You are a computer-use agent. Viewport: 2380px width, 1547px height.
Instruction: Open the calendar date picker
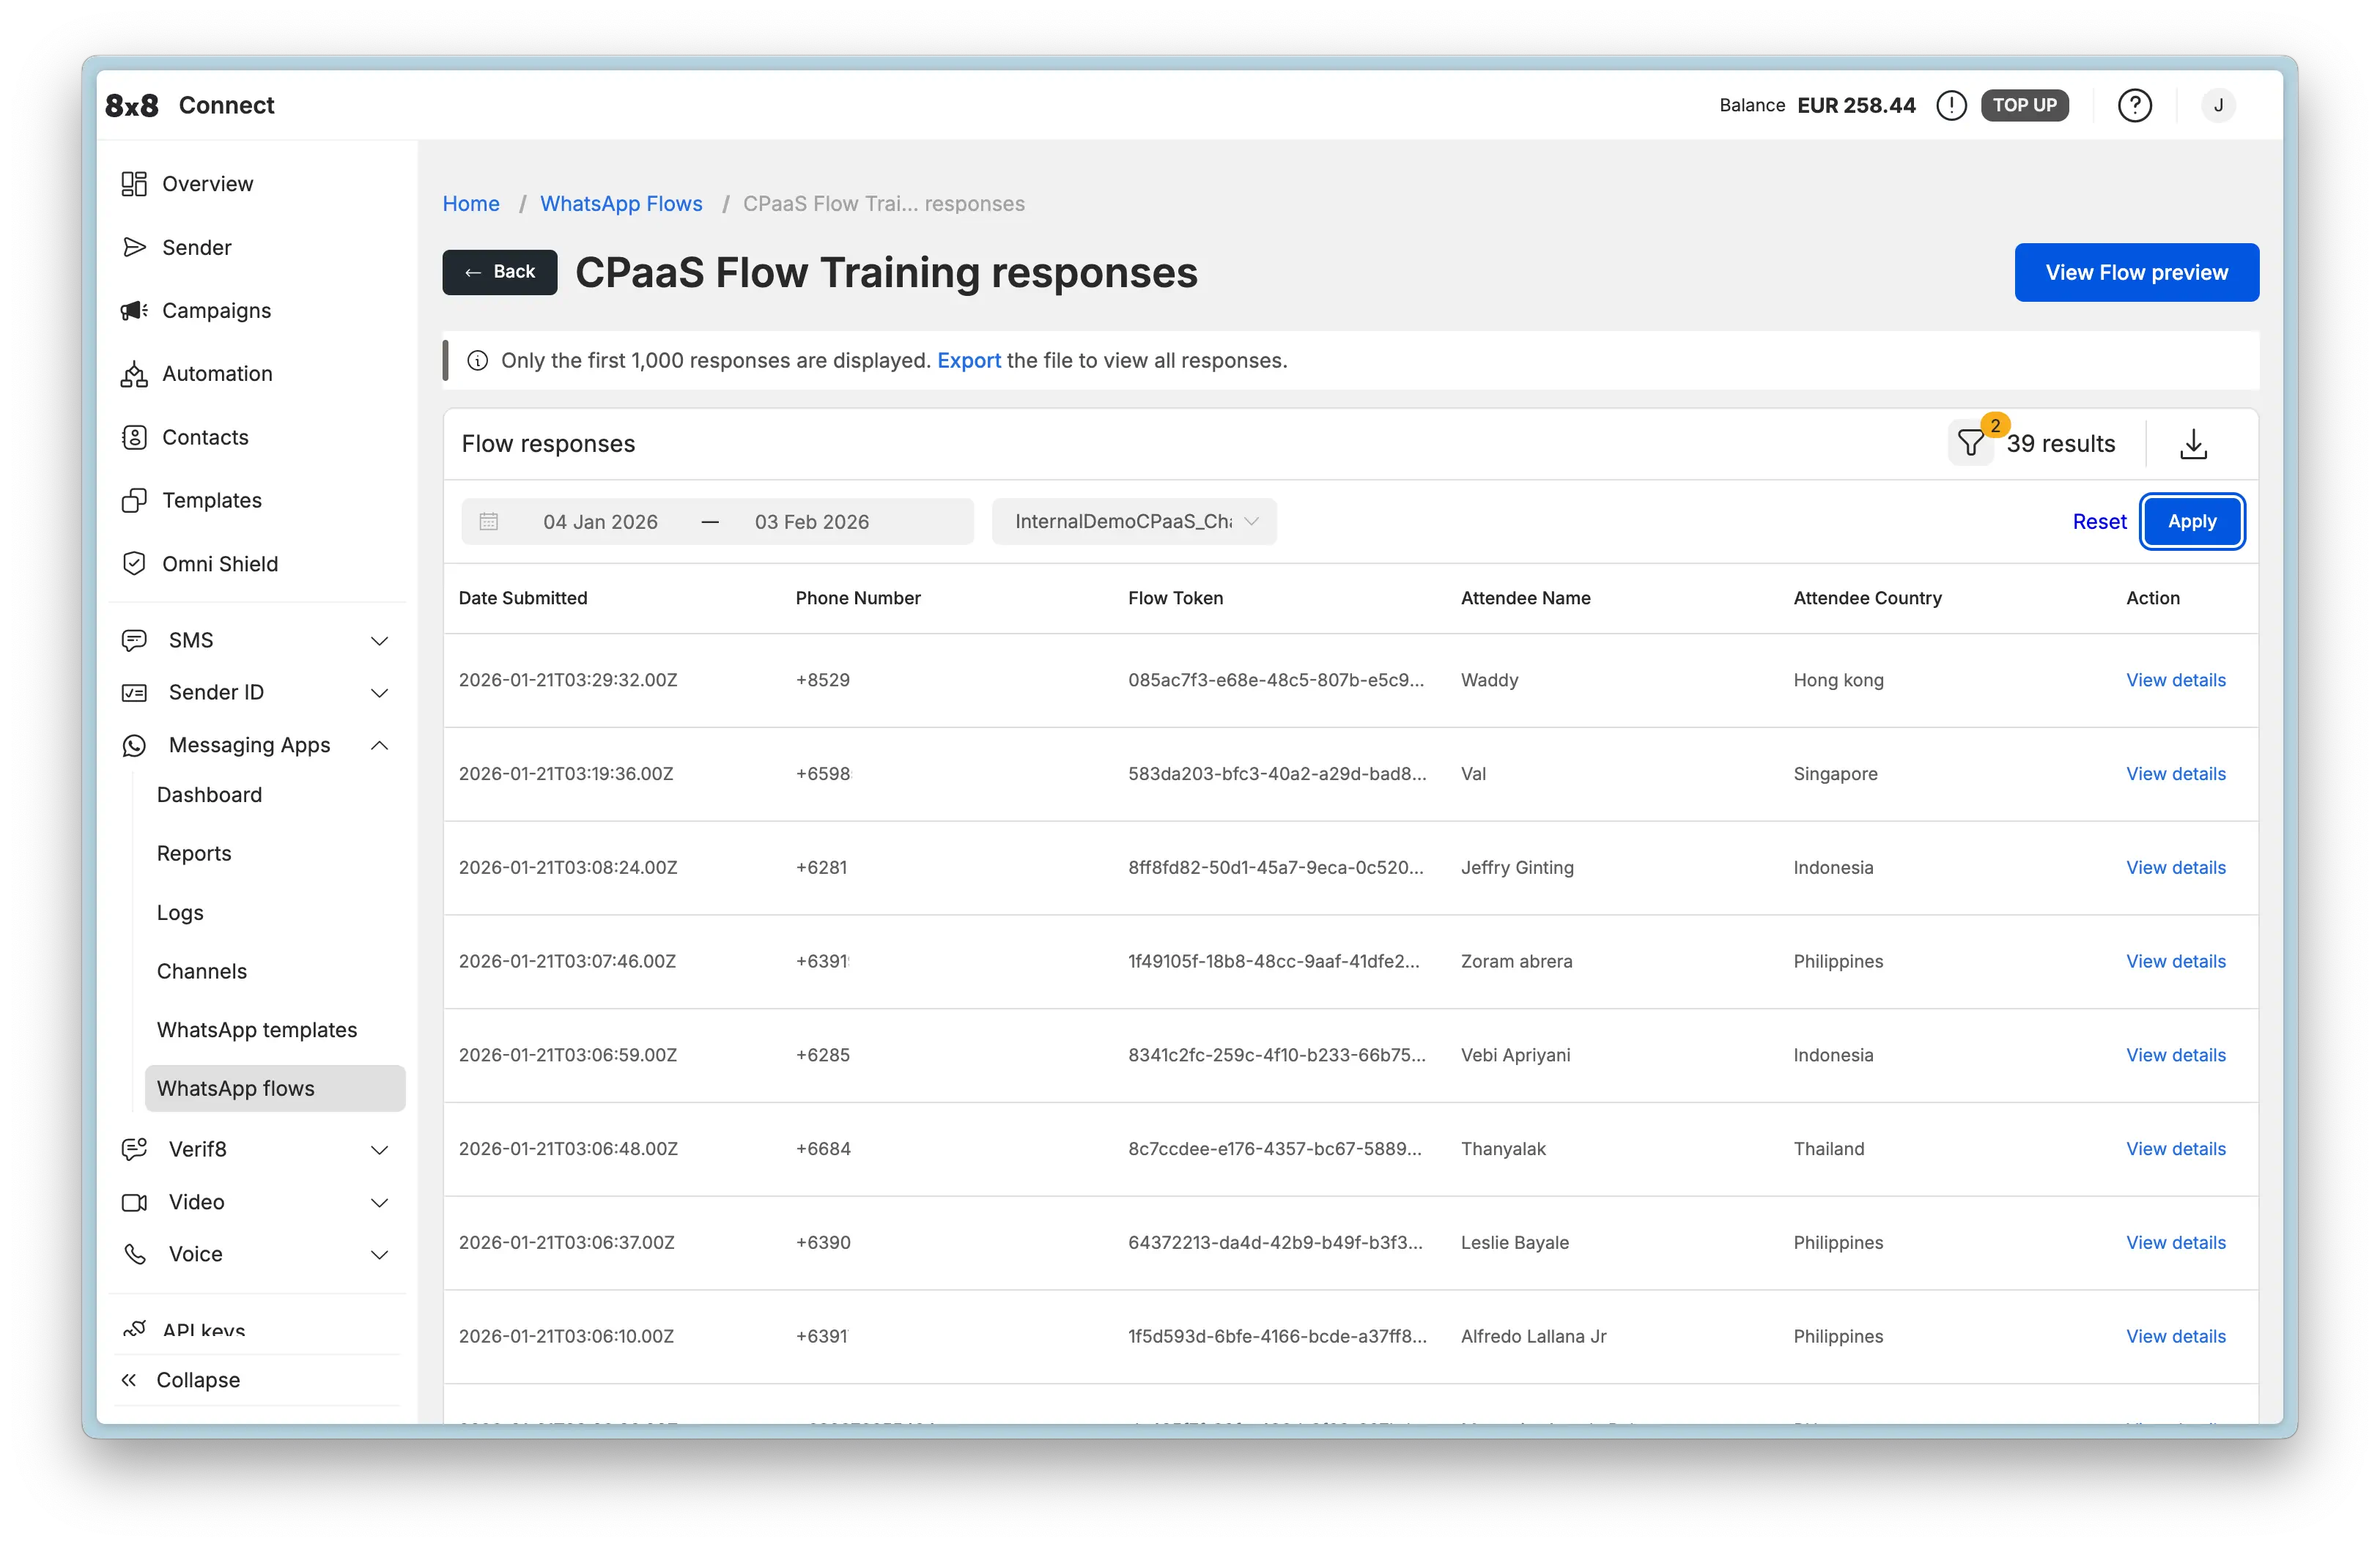point(489,521)
